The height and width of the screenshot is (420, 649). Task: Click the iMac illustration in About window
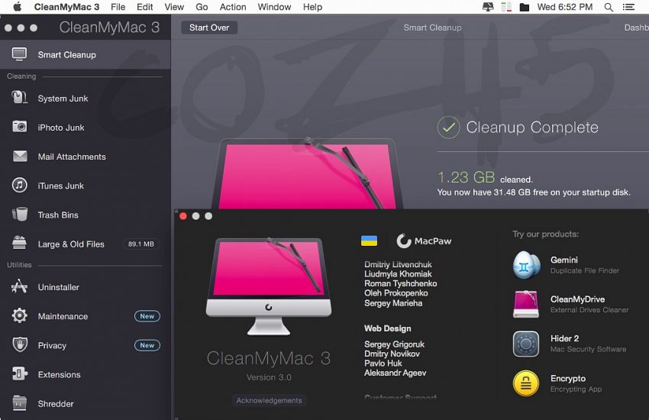pyautogui.click(x=269, y=286)
